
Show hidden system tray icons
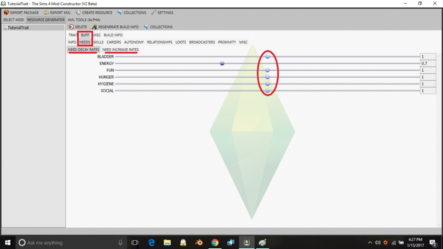(x=370, y=242)
